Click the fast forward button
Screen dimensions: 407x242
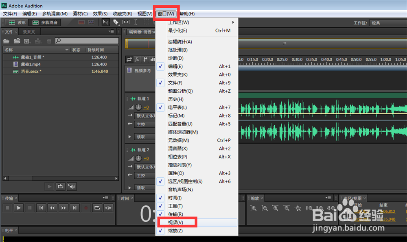pos(63,208)
